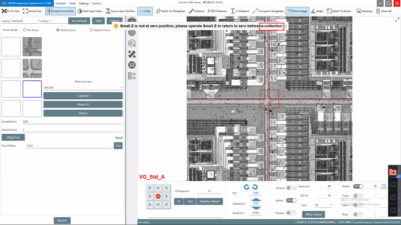
Task: Switch to the Camera tab
Action: (x=97, y=3)
